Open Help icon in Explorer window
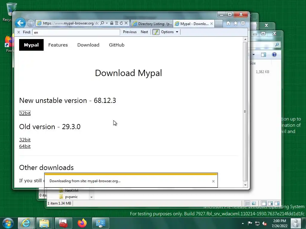 [x=274, y=55]
